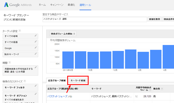This screenshot has height=103, width=174.
Task: Edit キーワード オプション with pencil icon
Action: [36, 94]
